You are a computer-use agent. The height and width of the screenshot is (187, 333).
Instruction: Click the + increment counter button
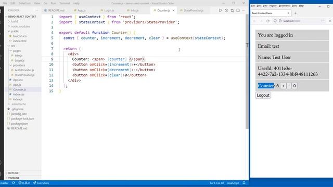click(x=283, y=86)
